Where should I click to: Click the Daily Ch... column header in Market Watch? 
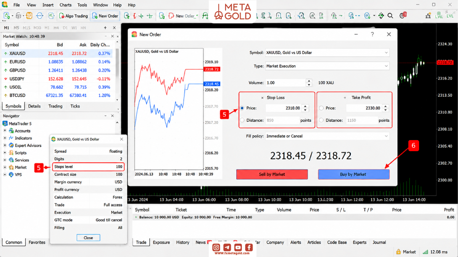pos(100,45)
